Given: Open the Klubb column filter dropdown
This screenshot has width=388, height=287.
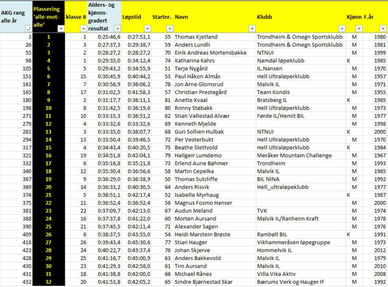Looking at the screenshot, I should coord(342,29).
